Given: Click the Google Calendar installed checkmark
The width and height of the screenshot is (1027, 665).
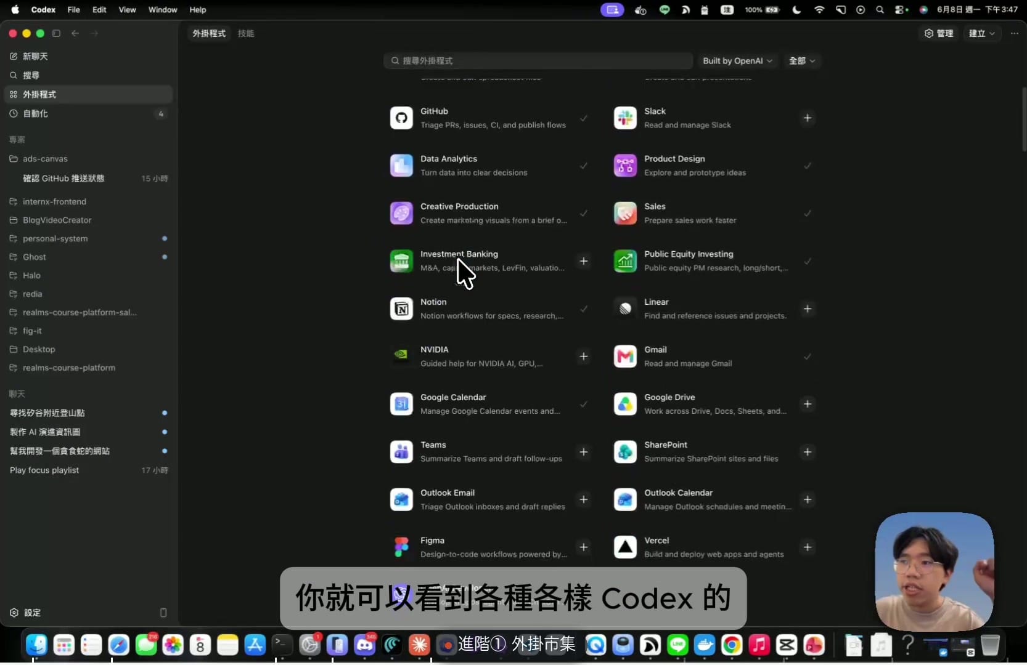Looking at the screenshot, I should (x=584, y=404).
